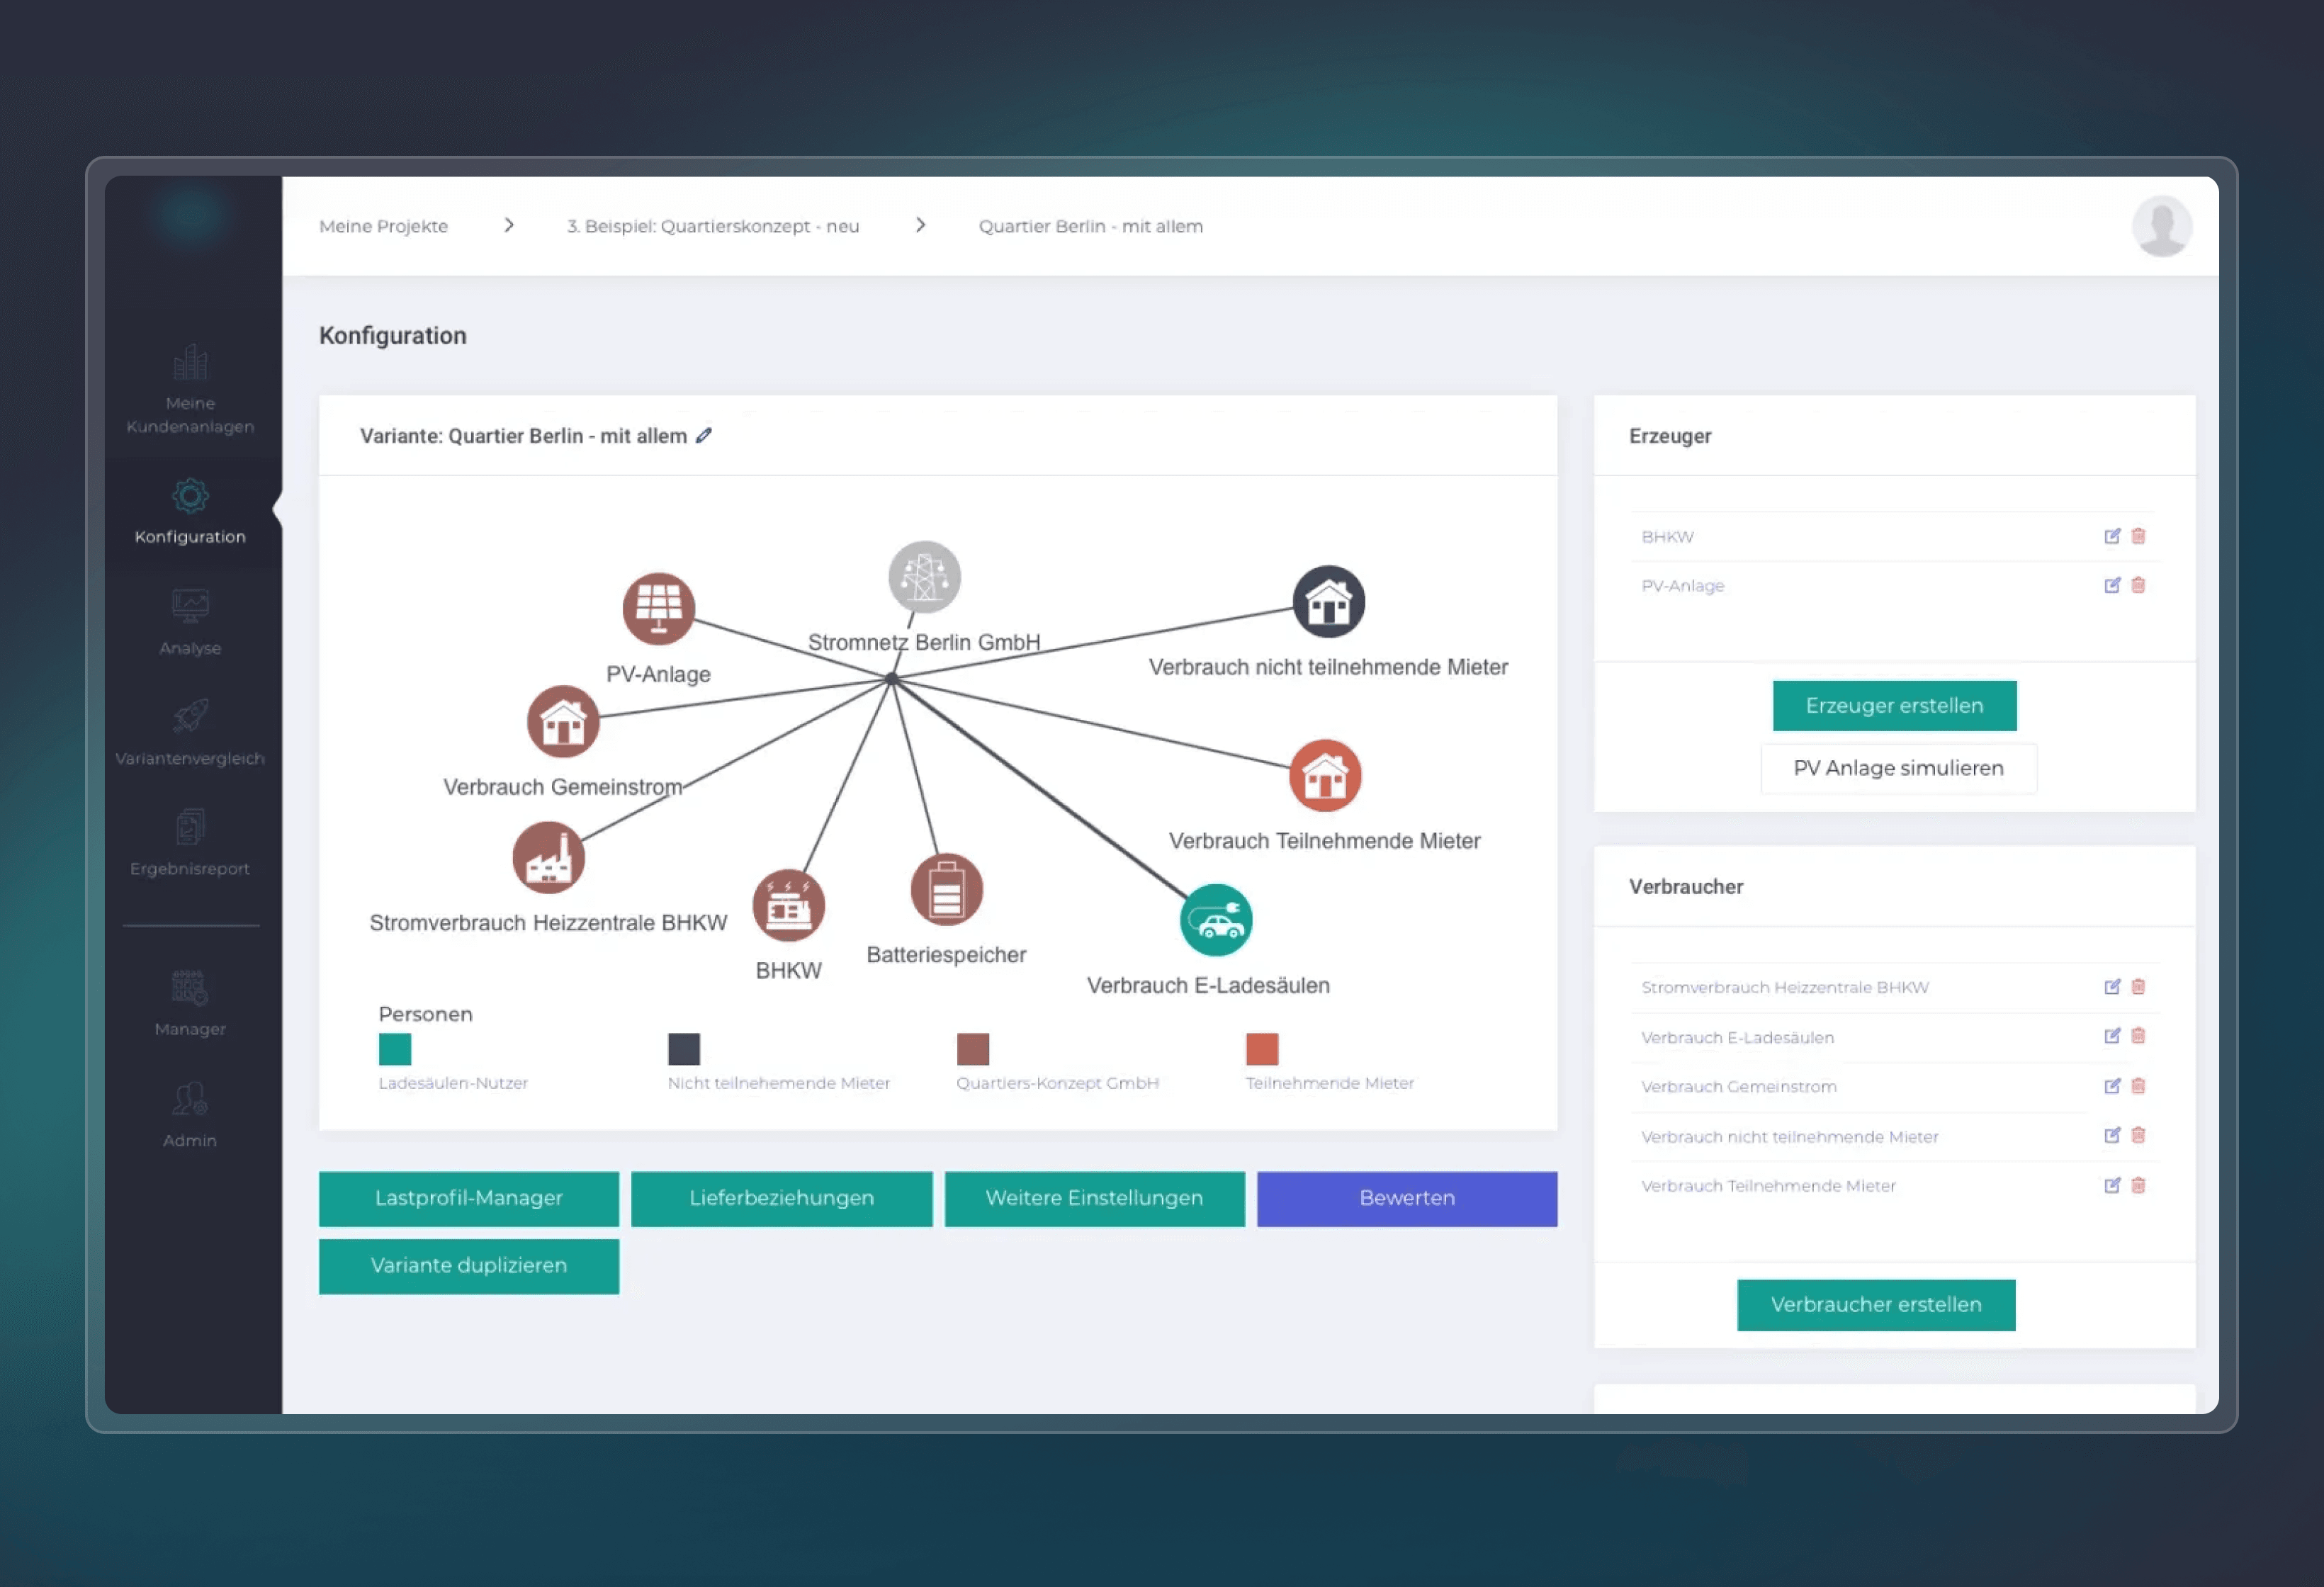Image resolution: width=2324 pixels, height=1587 pixels.
Task: Click PV Anlage simulieren
Action: click(1898, 768)
